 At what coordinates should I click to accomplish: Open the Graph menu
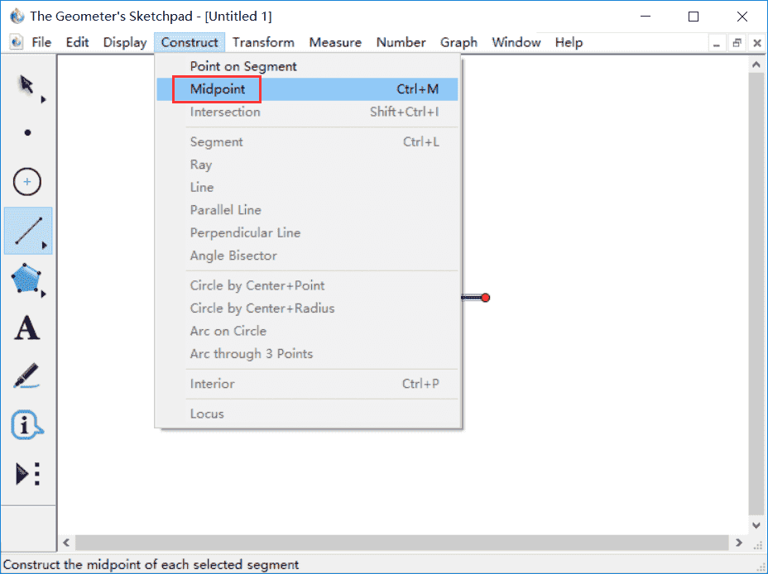pyautogui.click(x=459, y=42)
